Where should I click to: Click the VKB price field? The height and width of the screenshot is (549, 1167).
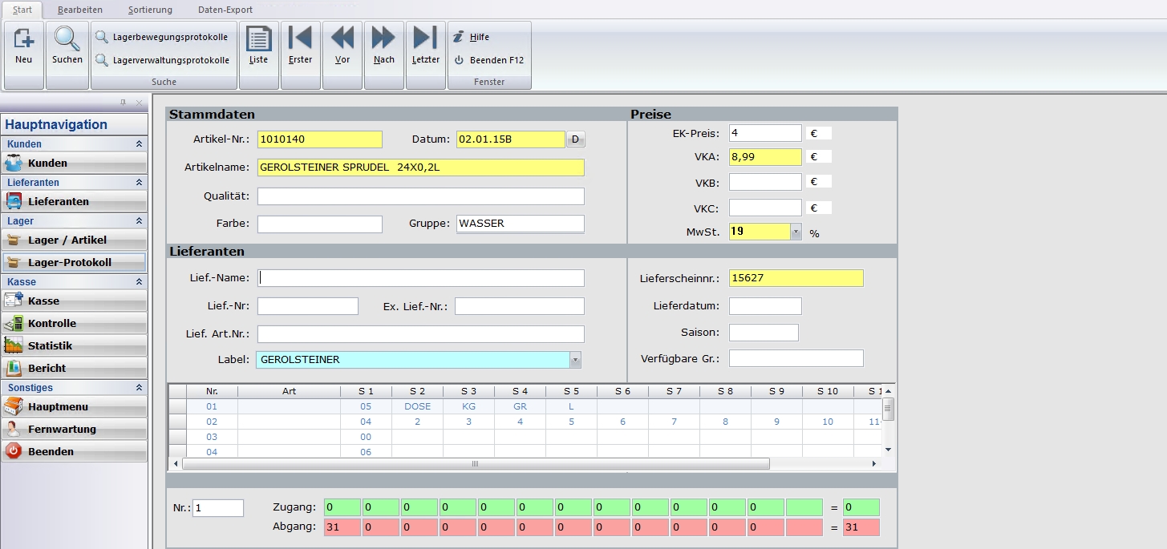pyautogui.click(x=765, y=182)
